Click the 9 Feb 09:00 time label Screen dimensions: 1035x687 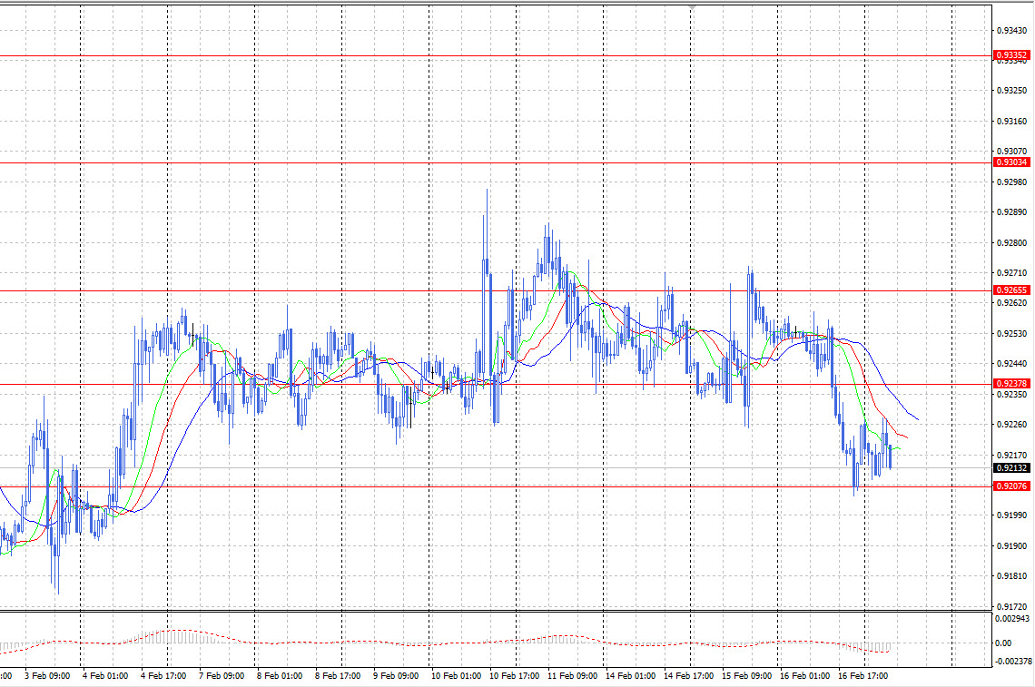(395, 676)
